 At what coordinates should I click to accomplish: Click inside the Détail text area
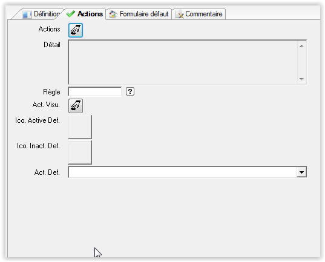[183, 62]
